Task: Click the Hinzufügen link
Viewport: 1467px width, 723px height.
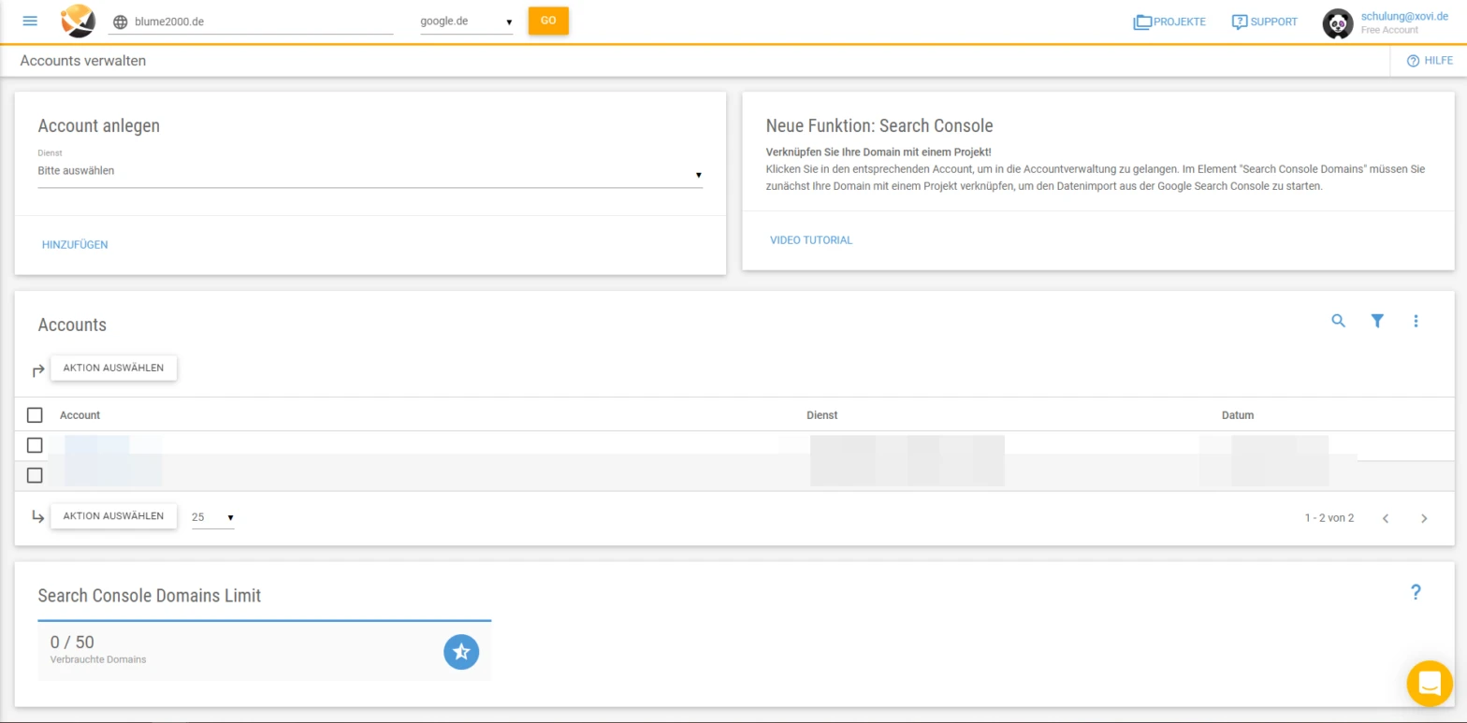Action: coord(75,245)
